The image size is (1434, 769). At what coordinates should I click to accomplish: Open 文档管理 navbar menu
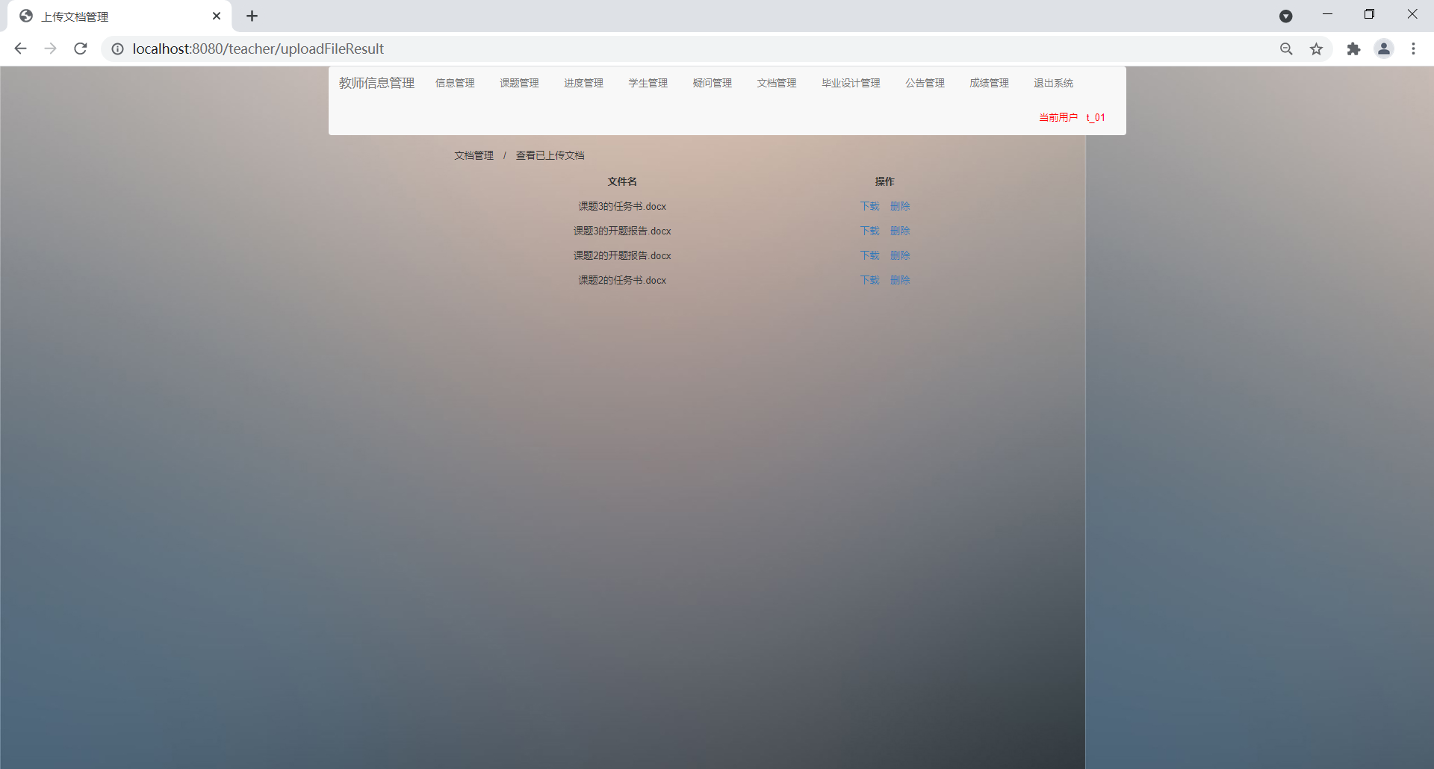point(776,83)
